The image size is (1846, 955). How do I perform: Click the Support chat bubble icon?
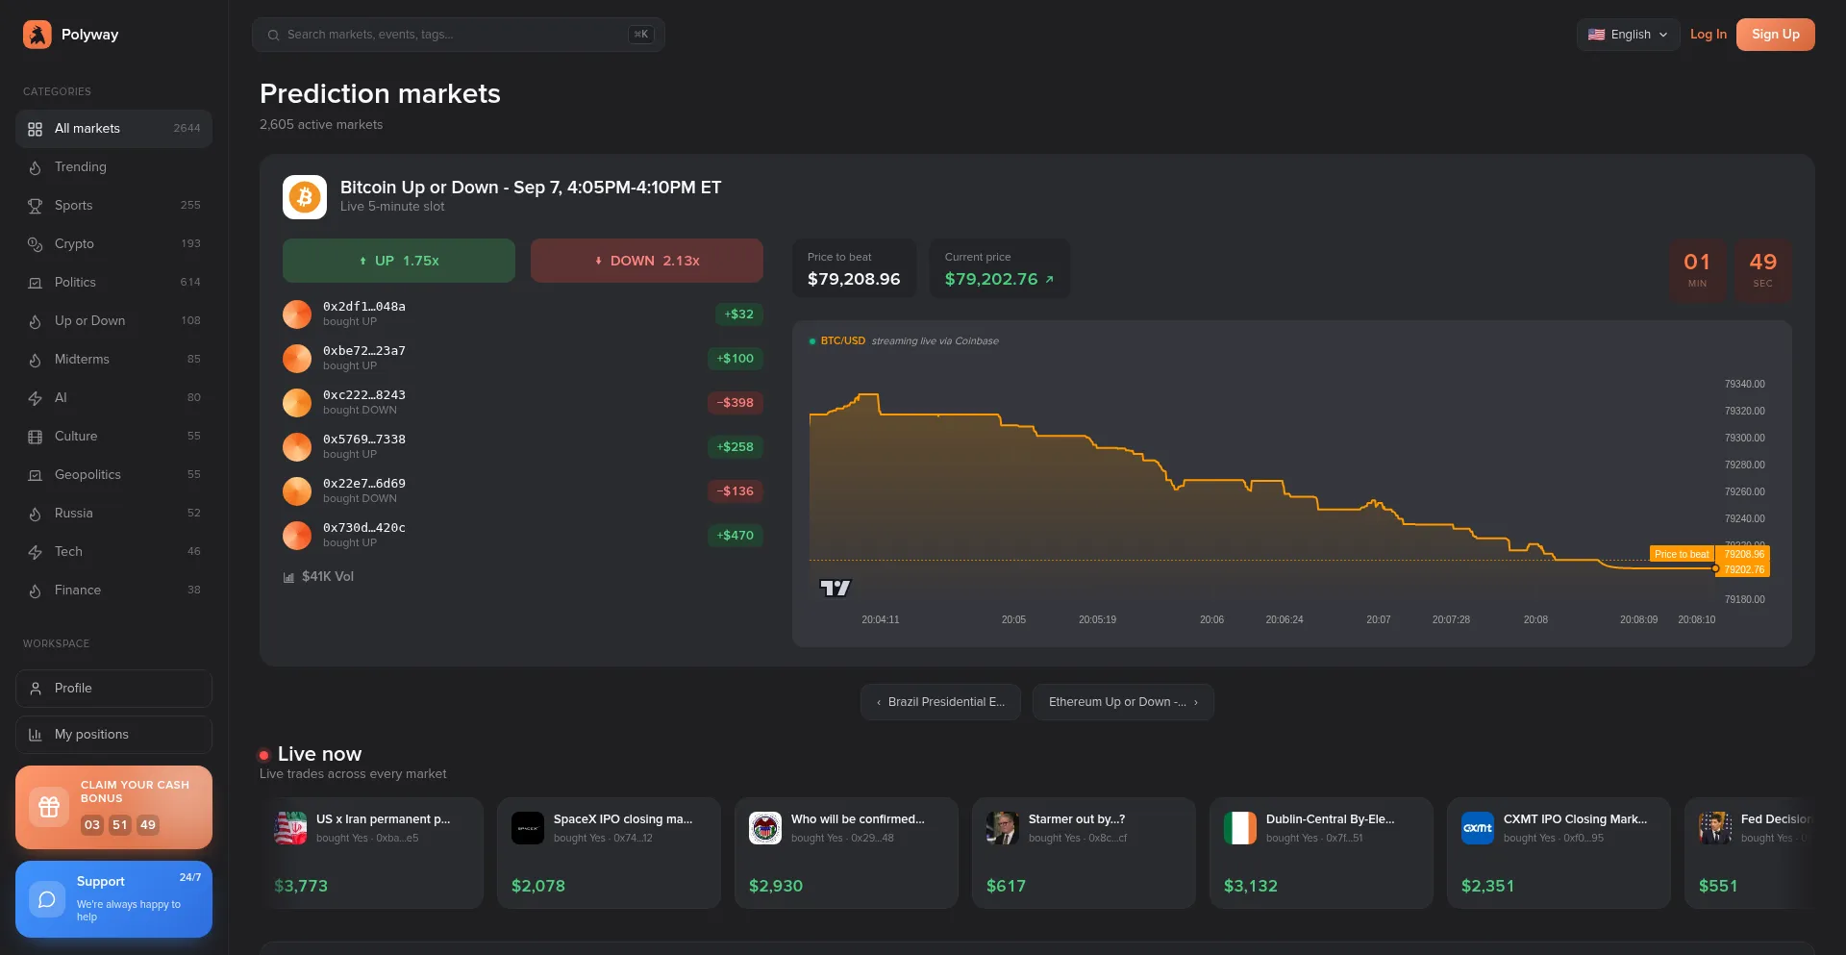[46, 899]
